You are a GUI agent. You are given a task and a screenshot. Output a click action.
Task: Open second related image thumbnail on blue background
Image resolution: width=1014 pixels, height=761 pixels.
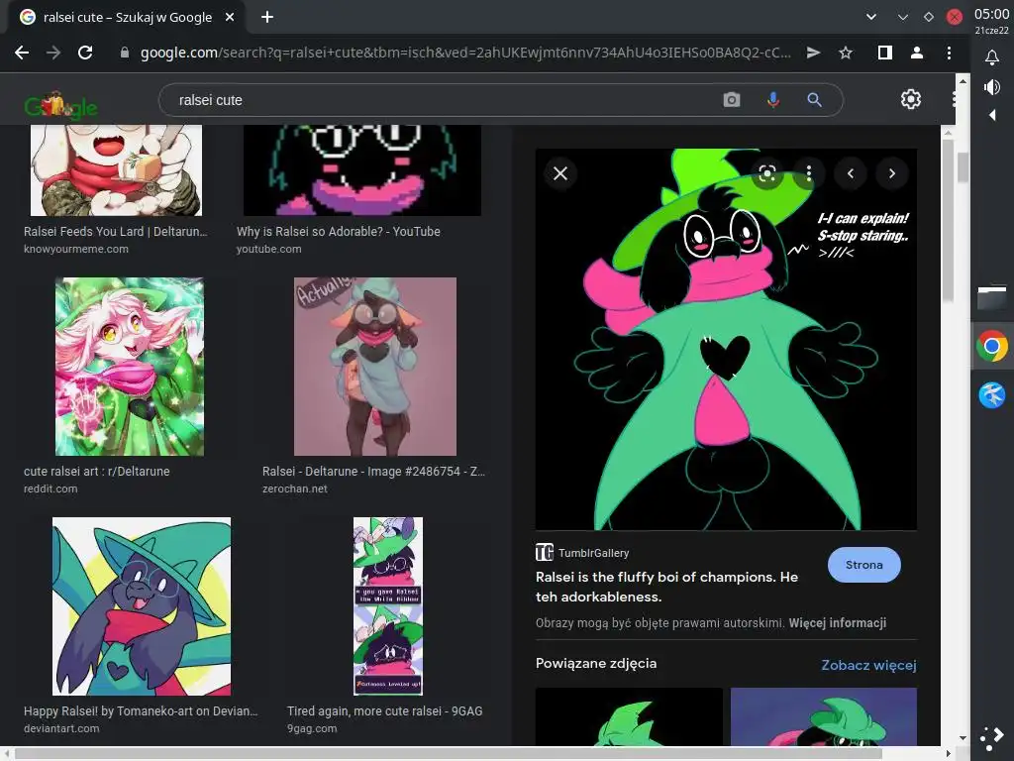[x=824, y=717]
